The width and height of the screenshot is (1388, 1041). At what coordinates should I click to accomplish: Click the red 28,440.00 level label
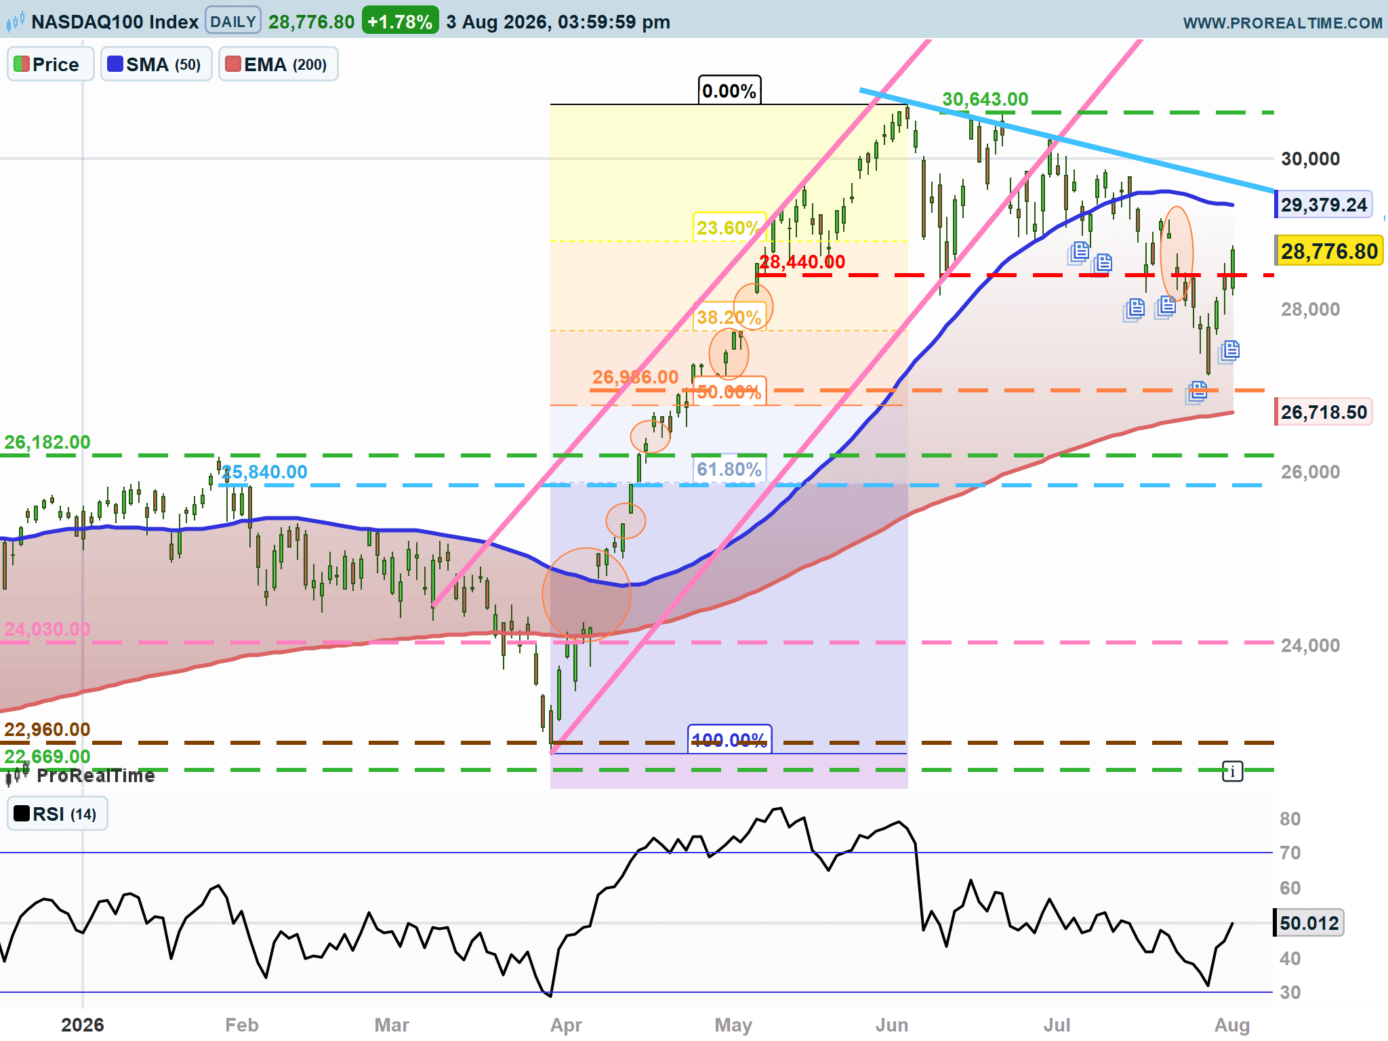point(802,262)
